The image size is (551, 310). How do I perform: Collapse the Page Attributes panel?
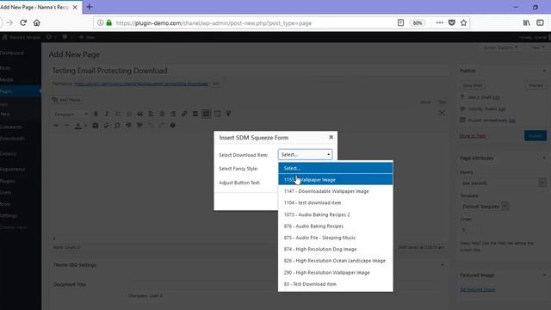pyautogui.click(x=544, y=158)
